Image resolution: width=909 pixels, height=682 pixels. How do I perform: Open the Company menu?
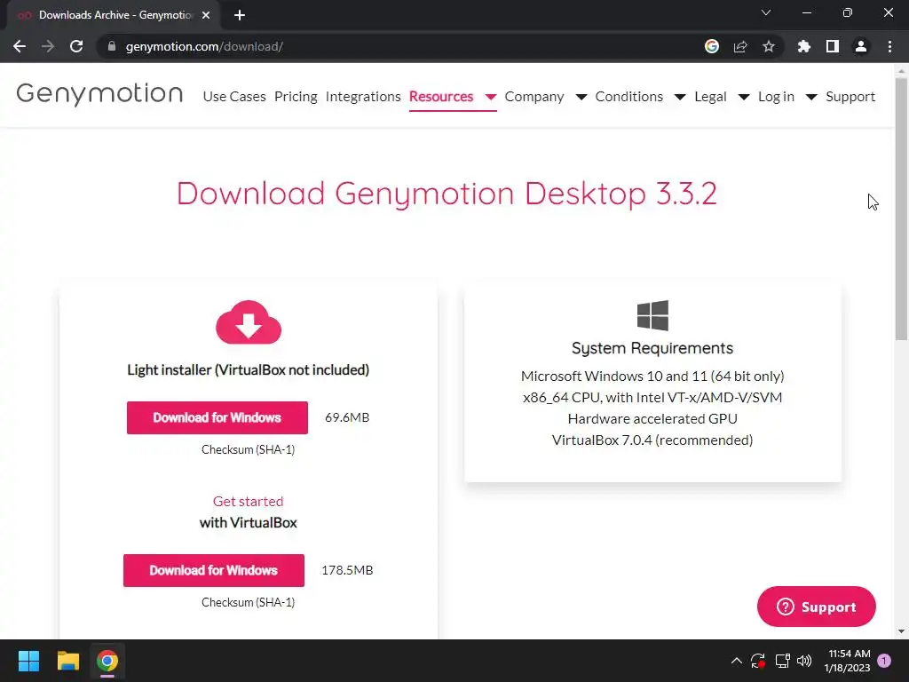(534, 96)
